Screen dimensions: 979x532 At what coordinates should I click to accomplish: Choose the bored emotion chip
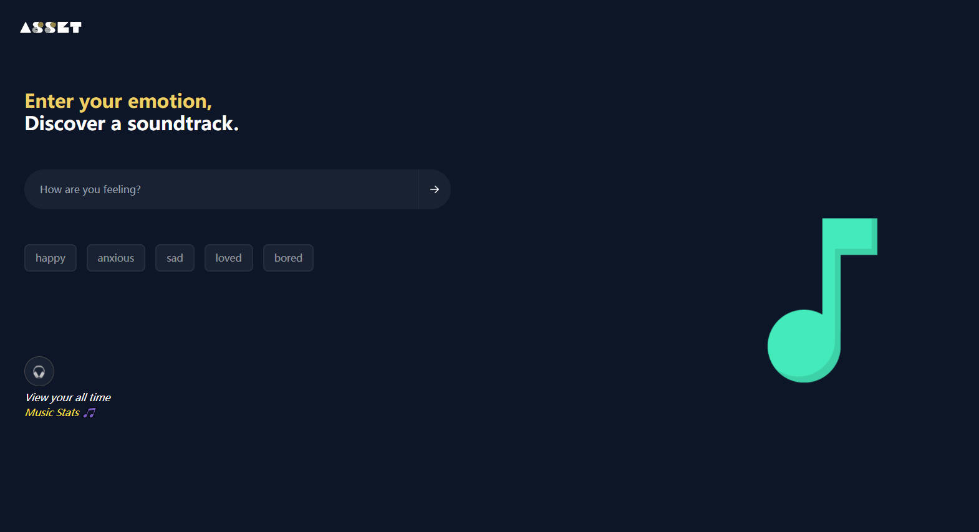coord(288,258)
